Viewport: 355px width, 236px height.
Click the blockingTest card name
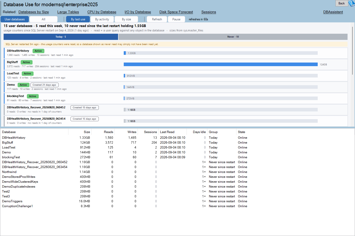coord(15,96)
